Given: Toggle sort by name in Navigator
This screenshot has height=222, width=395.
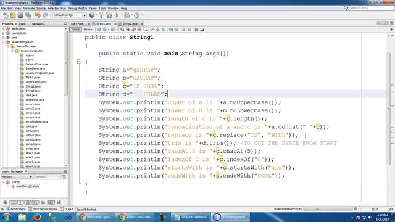Looking at the screenshot, I should click(51, 202).
